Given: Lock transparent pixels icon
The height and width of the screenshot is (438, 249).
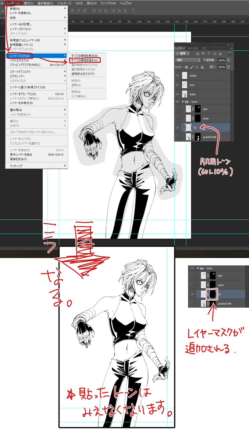Looking at the screenshot, I should (x=186, y=67).
